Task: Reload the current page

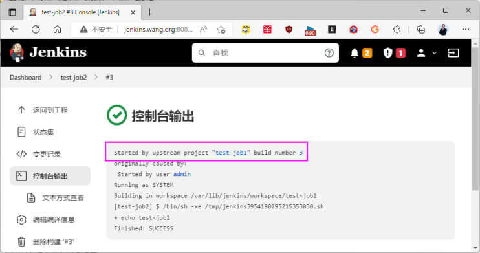Action: point(36,29)
